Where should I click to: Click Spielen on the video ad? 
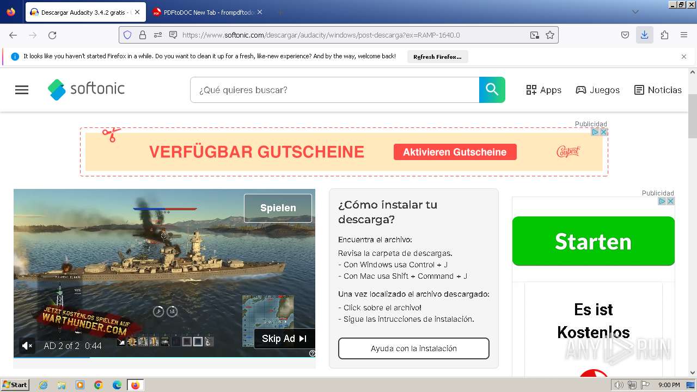[x=278, y=208]
